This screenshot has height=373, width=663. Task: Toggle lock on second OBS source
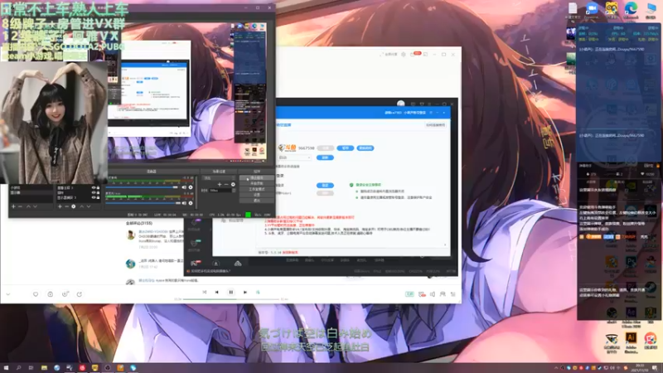click(x=98, y=192)
